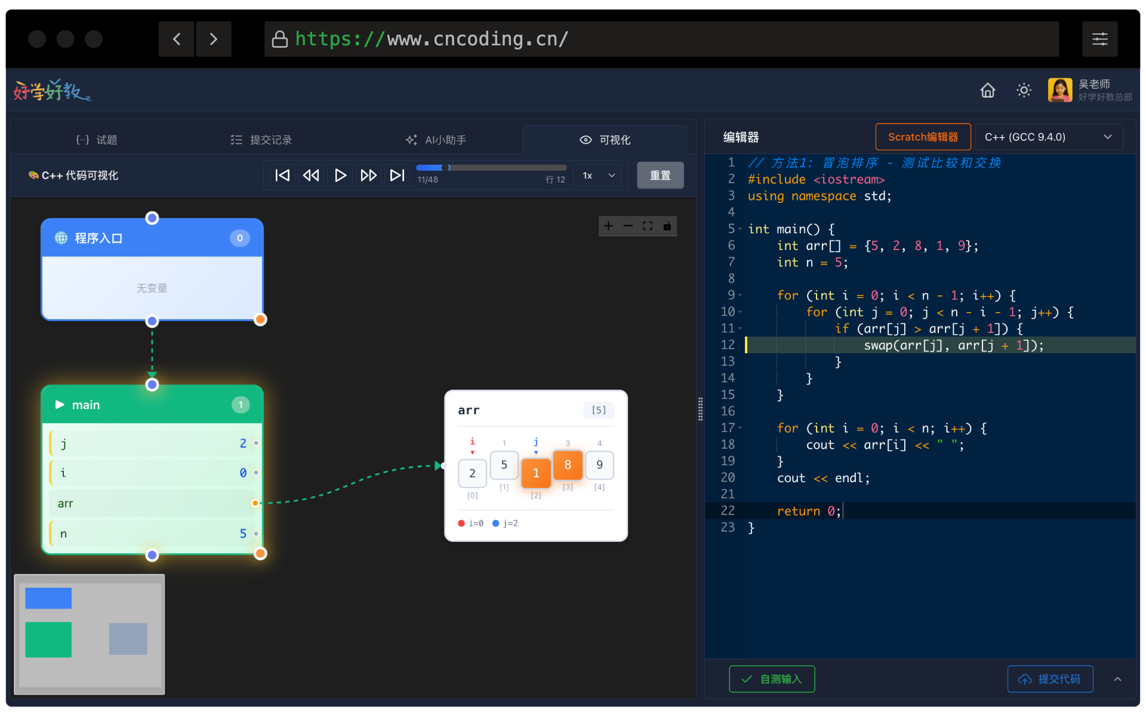
Task: Go to home page icon
Action: pos(988,90)
